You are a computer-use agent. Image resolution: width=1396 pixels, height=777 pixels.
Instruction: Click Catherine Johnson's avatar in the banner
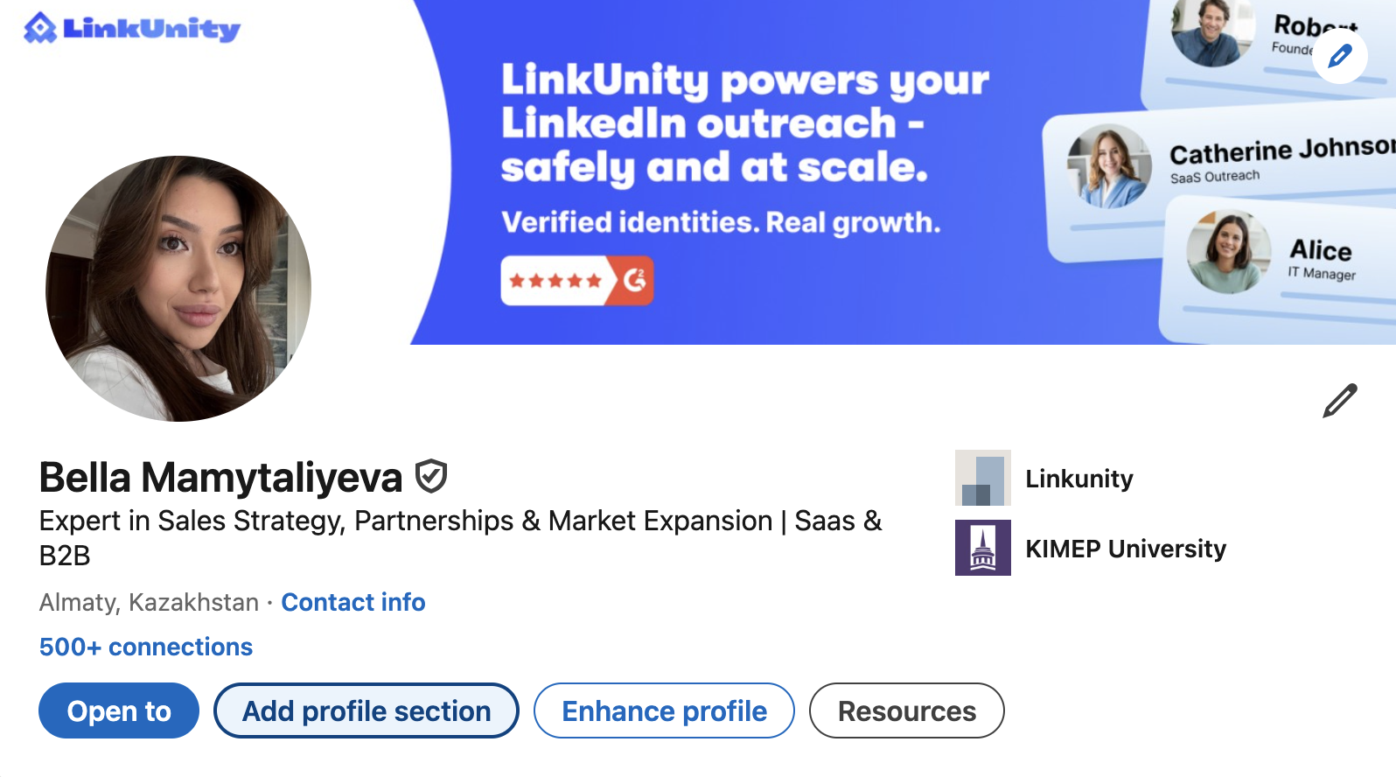1109,165
